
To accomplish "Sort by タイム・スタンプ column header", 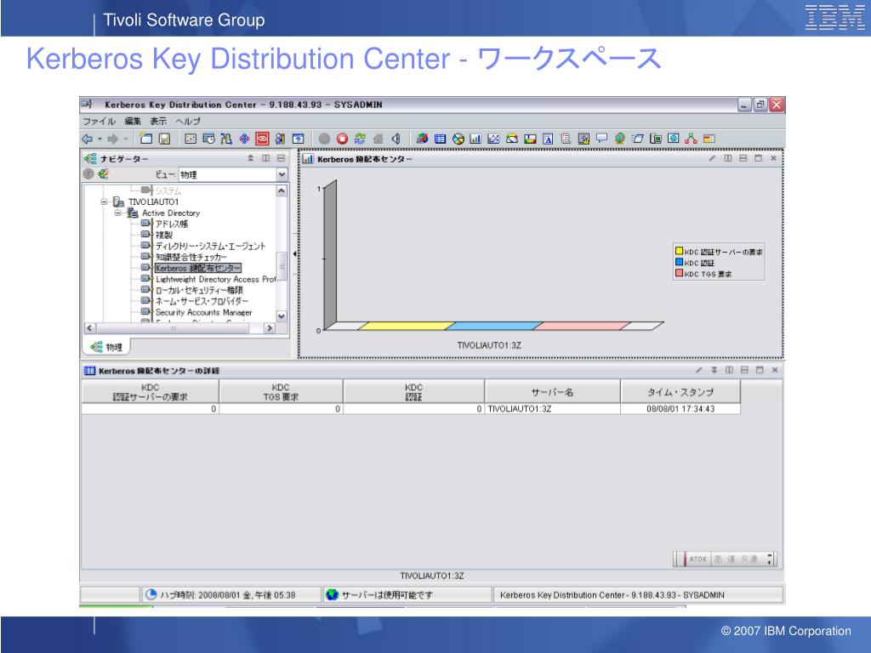I will click(x=680, y=392).
